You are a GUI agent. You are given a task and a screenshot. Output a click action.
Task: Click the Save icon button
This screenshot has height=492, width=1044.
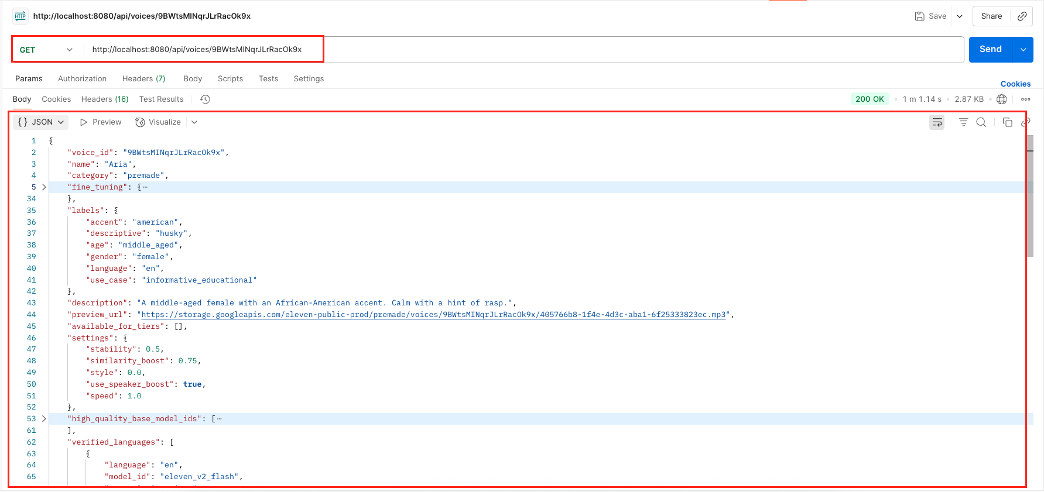pyautogui.click(x=931, y=16)
